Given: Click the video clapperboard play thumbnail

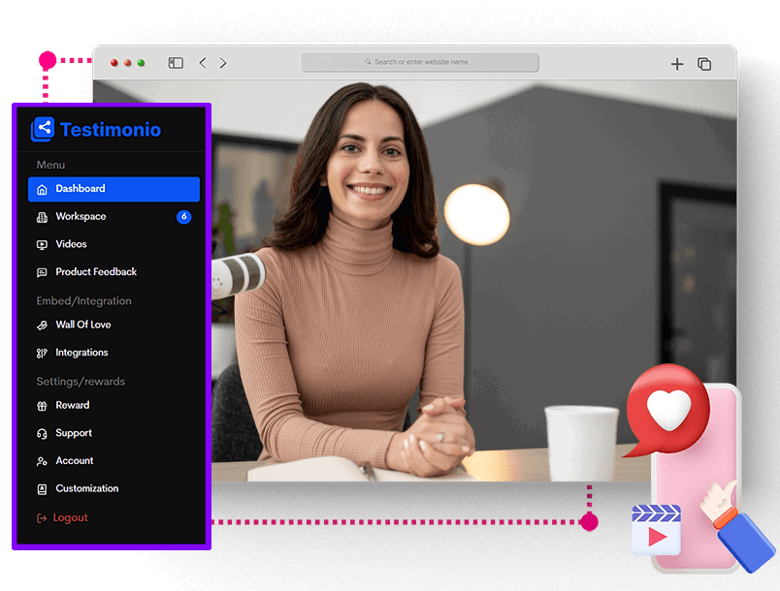Looking at the screenshot, I should tap(656, 530).
